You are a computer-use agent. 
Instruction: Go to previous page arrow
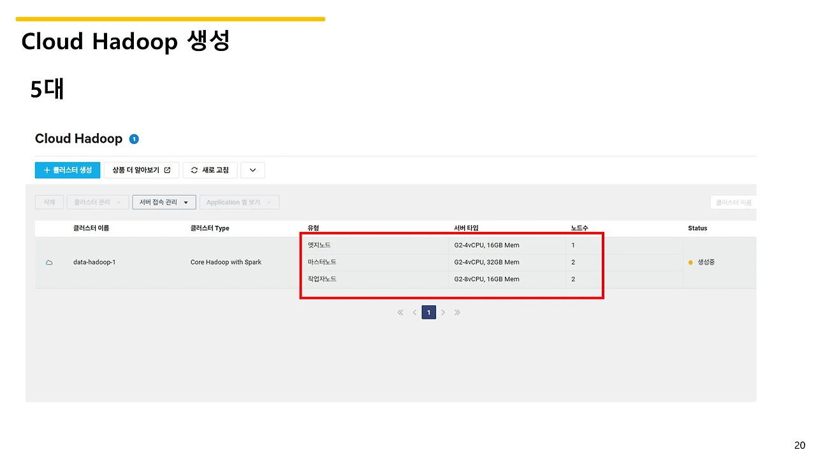(x=414, y=312)
